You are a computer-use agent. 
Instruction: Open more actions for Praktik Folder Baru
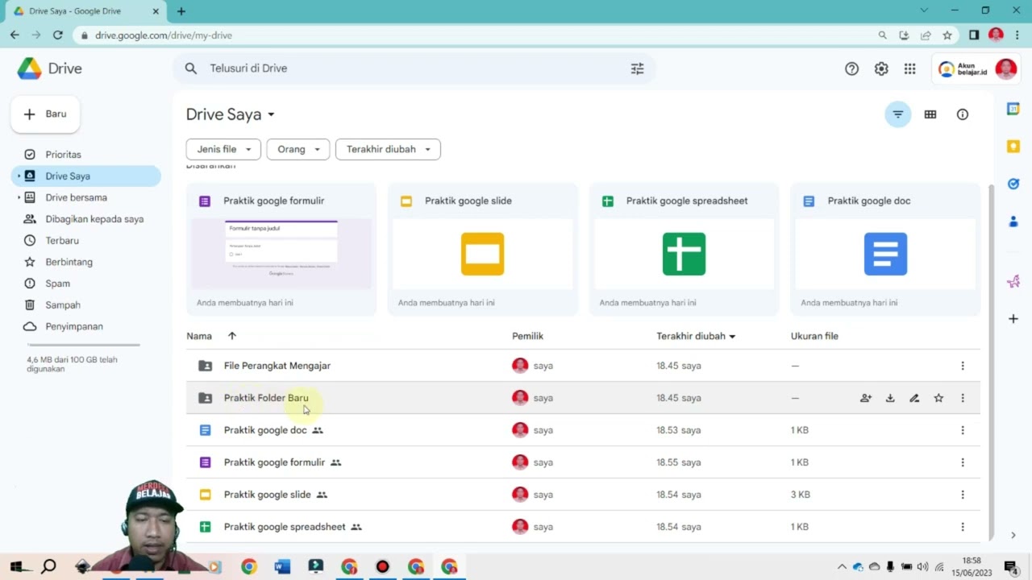[x=963, y=398]
